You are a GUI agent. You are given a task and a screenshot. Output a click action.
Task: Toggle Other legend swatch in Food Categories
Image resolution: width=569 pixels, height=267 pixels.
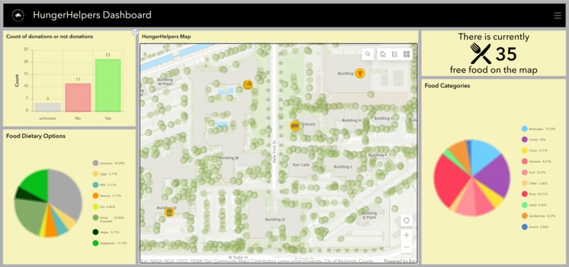coord(525,183)
